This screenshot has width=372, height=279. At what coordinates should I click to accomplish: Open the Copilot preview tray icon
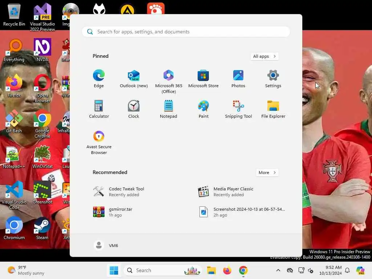pos(360,270)
